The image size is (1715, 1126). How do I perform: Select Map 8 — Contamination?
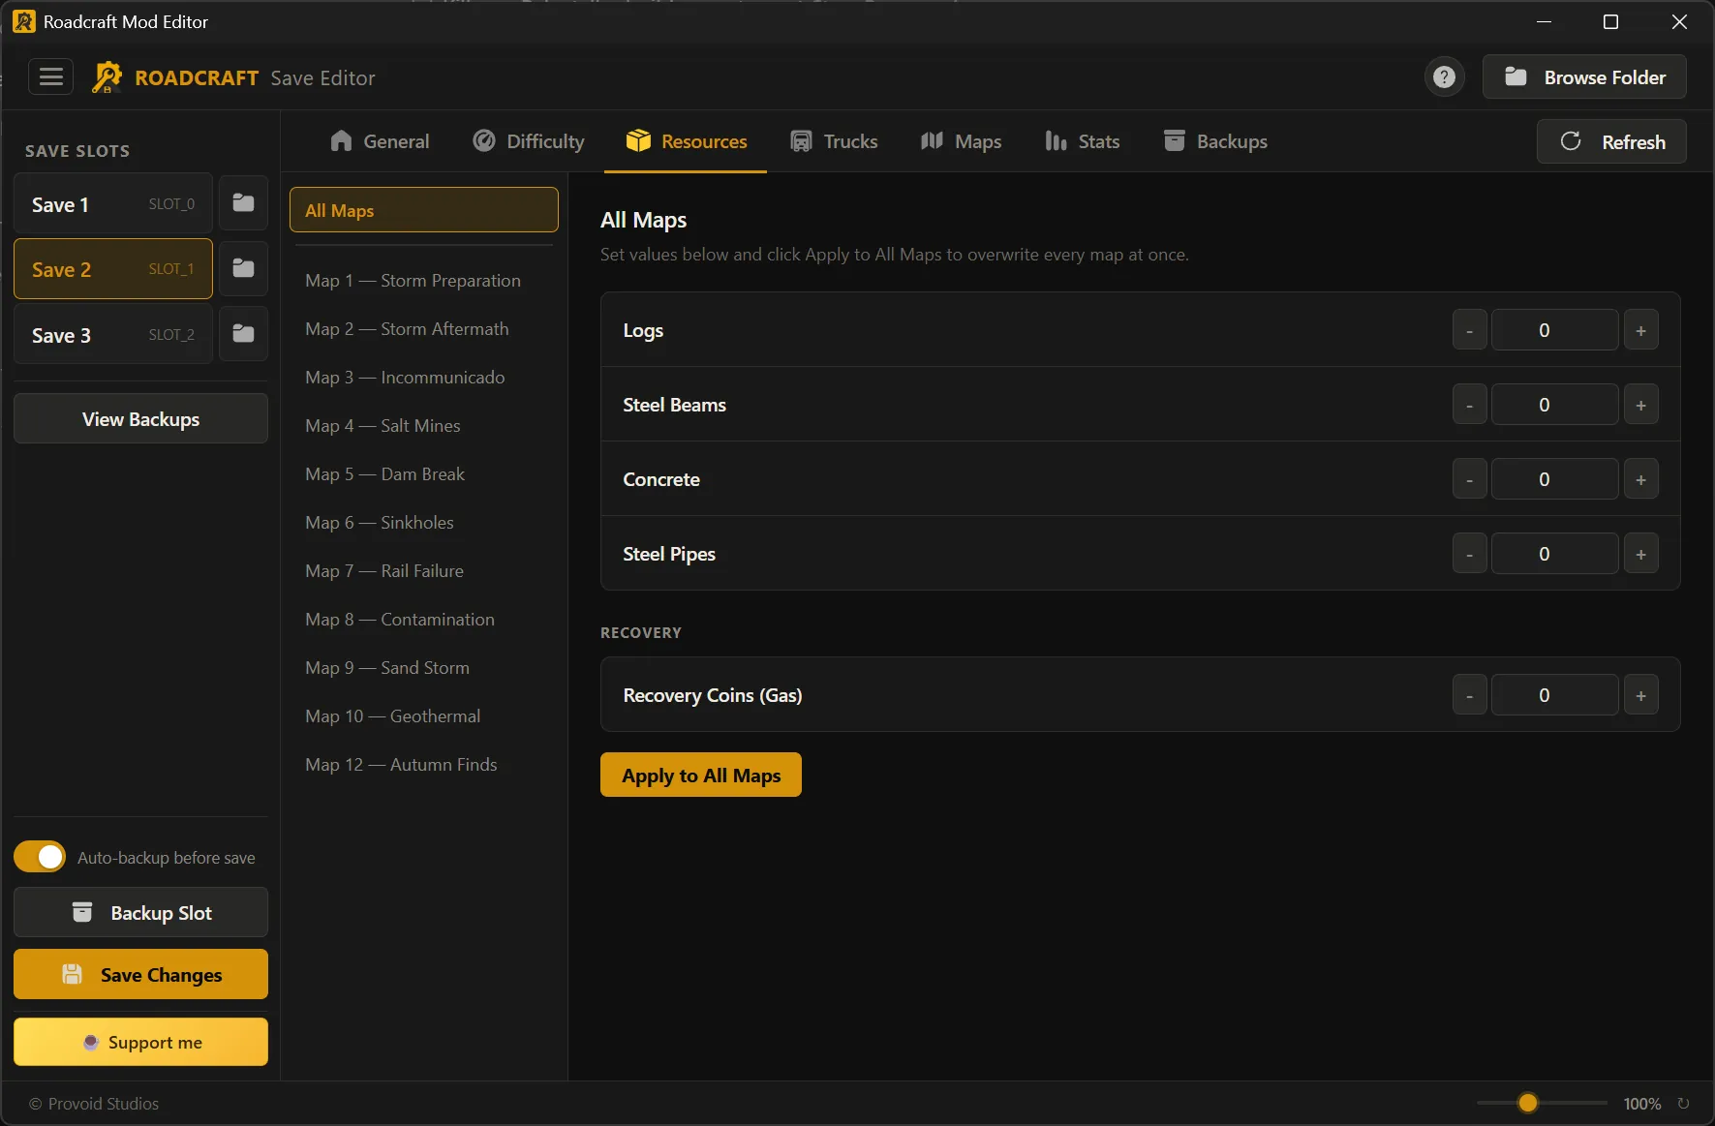(424, 620)
